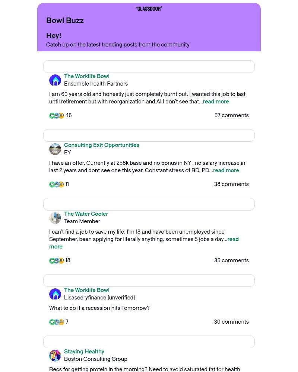Click the Staying Healthy bowl name

click(x=84, y=351)
